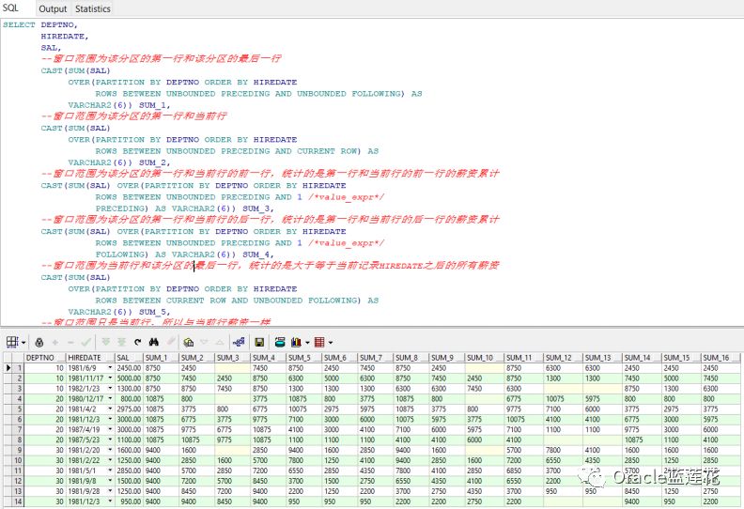The width and height of the screenshot is (744, 509).
Task: Open the grid select-cell dropdown arrow
Action: tap(23, 342)
